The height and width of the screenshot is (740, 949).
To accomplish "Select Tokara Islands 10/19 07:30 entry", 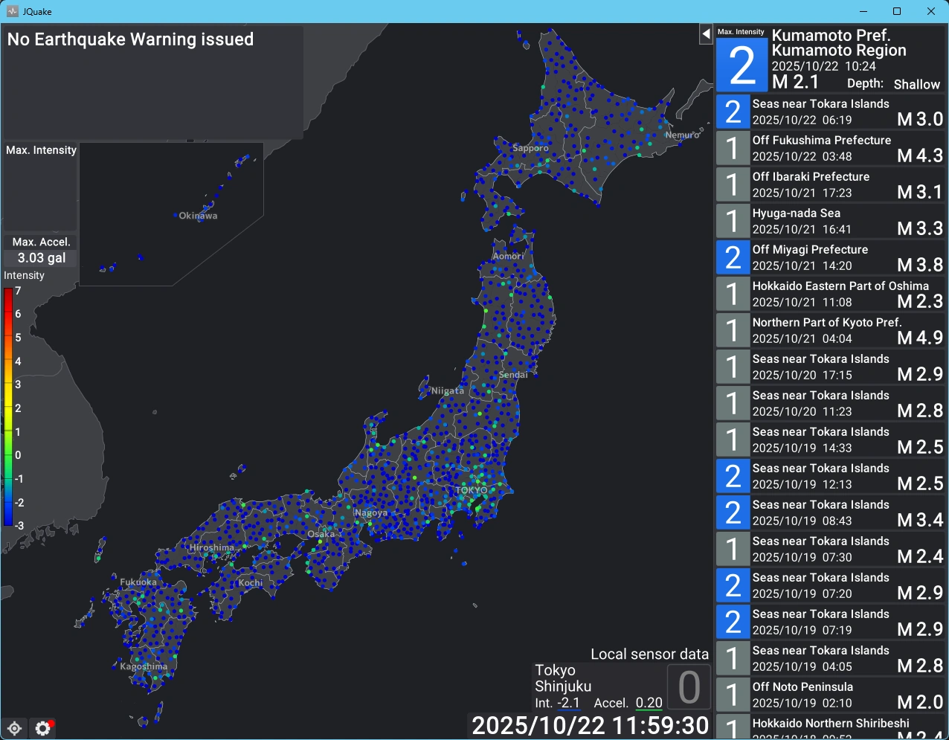I will (830, 549).
